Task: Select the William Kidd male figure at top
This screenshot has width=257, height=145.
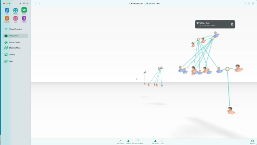Action: [x=216, y=34]
